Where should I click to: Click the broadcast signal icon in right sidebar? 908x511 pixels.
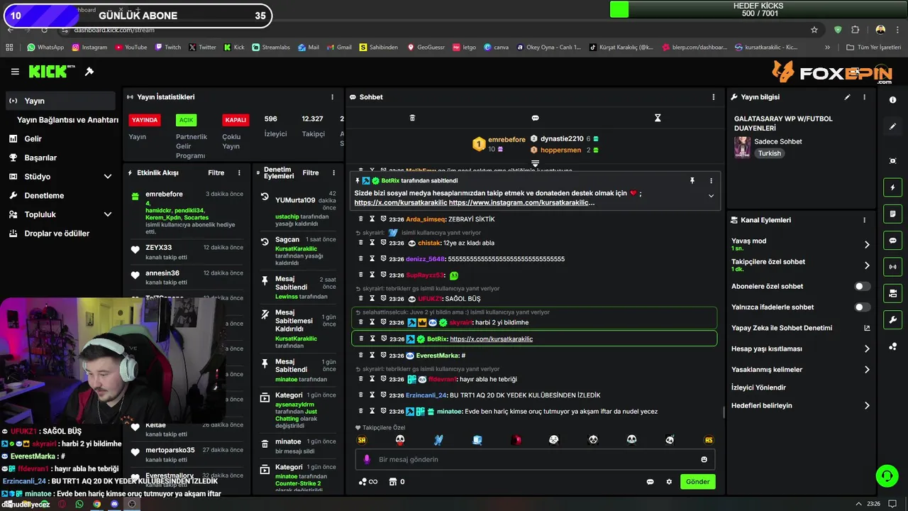(x=892, y=267)
